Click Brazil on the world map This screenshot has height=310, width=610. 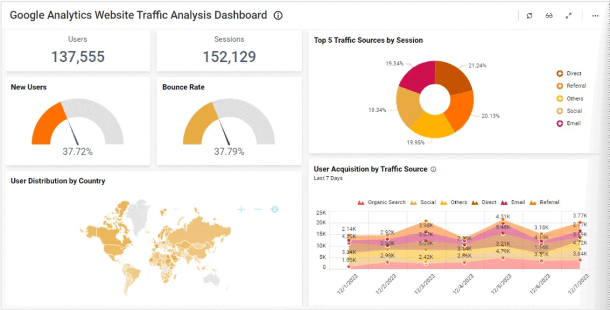(x=136, y=274)
